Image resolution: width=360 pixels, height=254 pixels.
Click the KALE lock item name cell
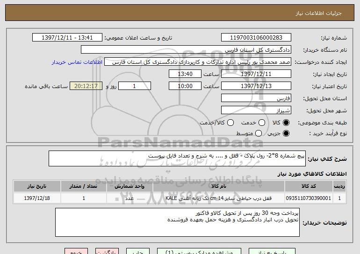pos(219,198)
